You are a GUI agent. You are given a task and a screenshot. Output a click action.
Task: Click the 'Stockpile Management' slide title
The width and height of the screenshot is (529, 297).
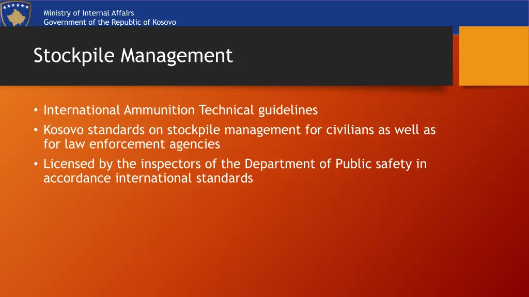[x=133, y=55]
